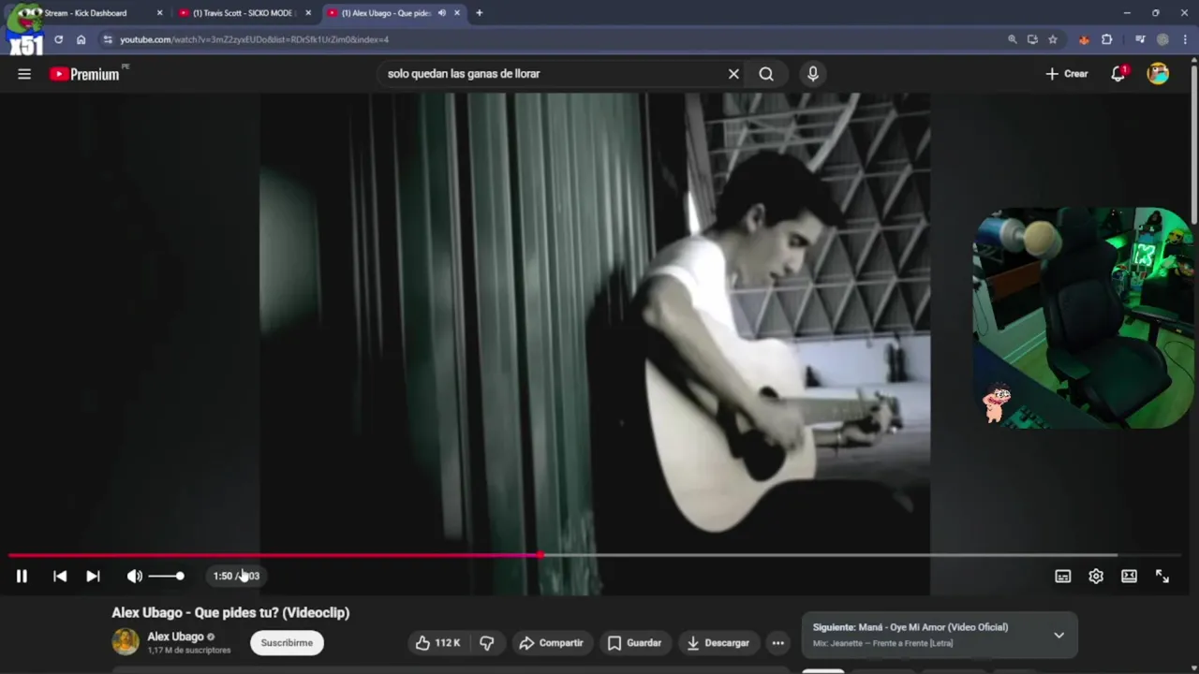The image size is (1199, 674).
Task: Skip to the next video
Action: (93, 577)
